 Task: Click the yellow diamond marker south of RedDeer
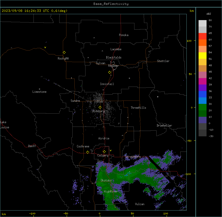point(109,72)
